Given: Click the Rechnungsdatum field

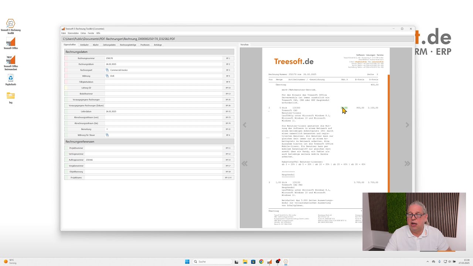Looking at the screenshot, I should click(164, 64).
